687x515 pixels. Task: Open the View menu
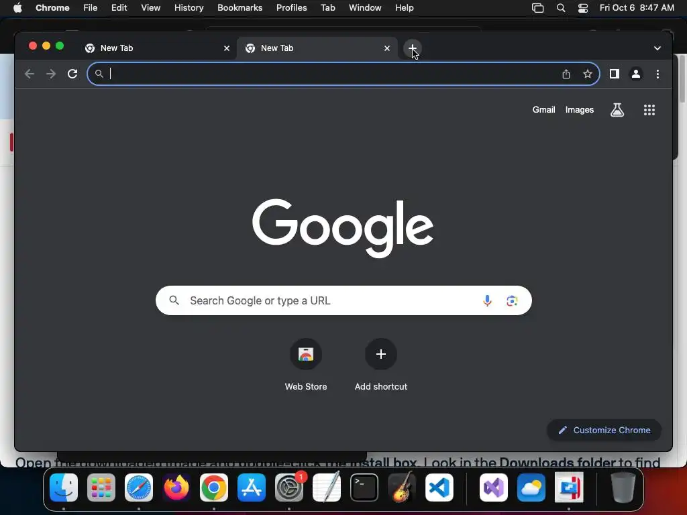click(x=150, y=7)
